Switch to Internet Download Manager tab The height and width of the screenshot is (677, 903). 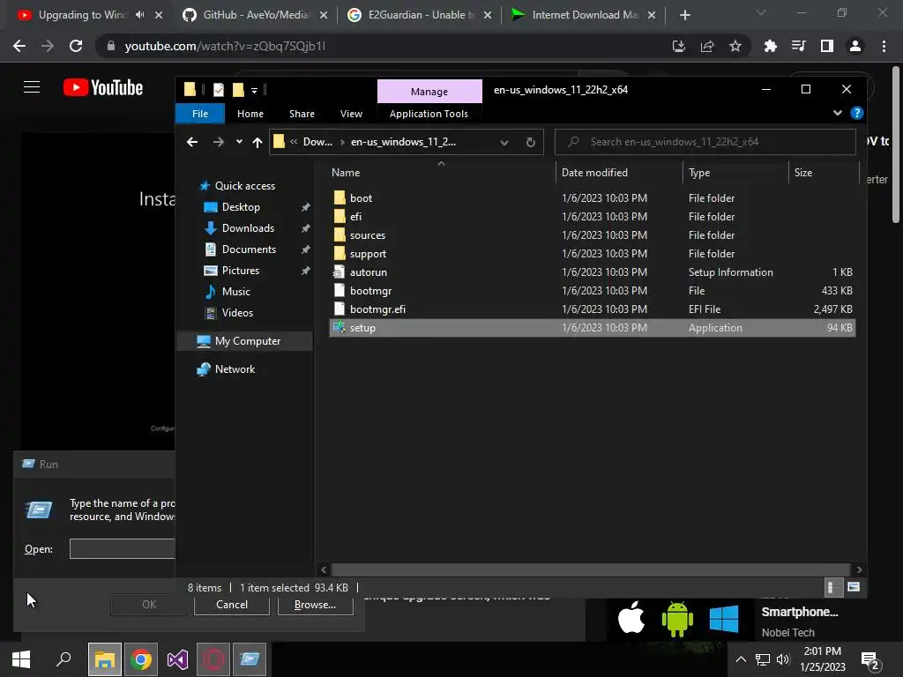583,15
